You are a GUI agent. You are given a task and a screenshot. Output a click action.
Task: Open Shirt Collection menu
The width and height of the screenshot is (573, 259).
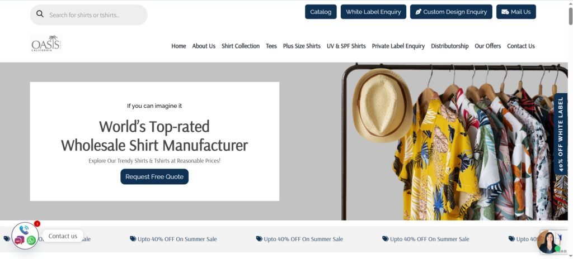(x=241, y=46)
